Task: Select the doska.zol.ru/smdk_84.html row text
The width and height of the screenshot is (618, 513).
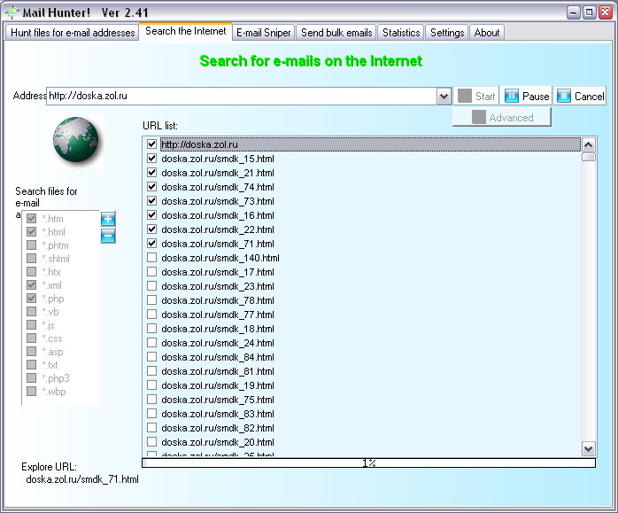Action: (x=218, y=357)
